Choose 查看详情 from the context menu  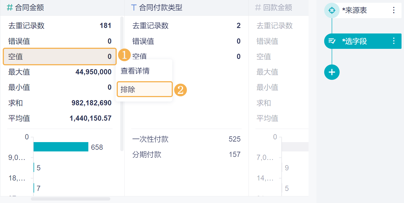click(x=135, y=71)
